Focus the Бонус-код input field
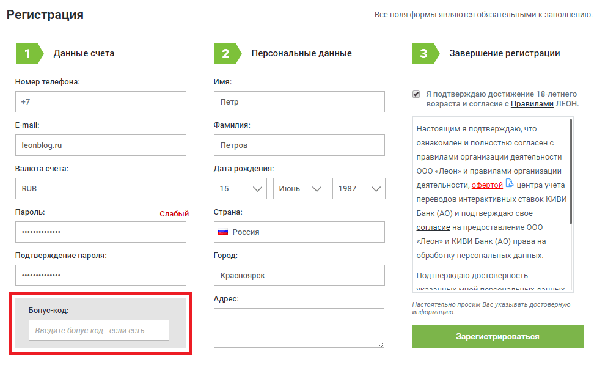The height and width of the screenshot is (379, 597). 99,330
